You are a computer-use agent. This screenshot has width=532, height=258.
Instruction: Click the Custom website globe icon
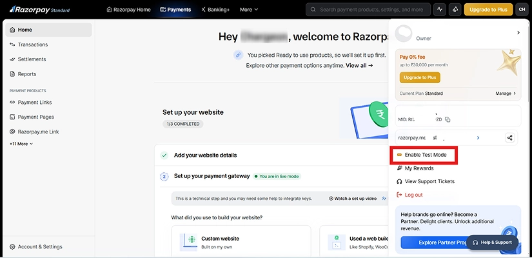[188, 242]
